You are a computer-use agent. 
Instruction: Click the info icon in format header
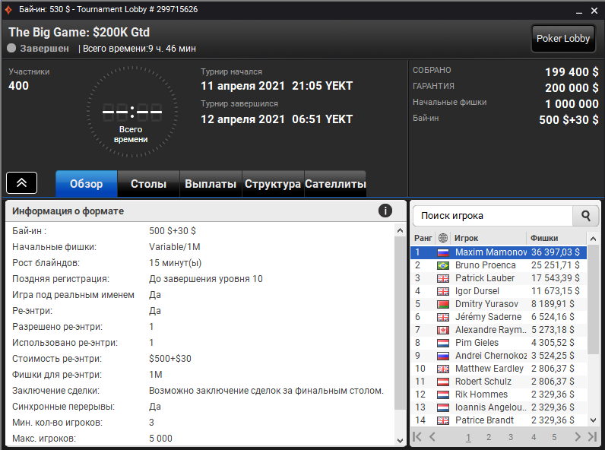pos(385,211)
